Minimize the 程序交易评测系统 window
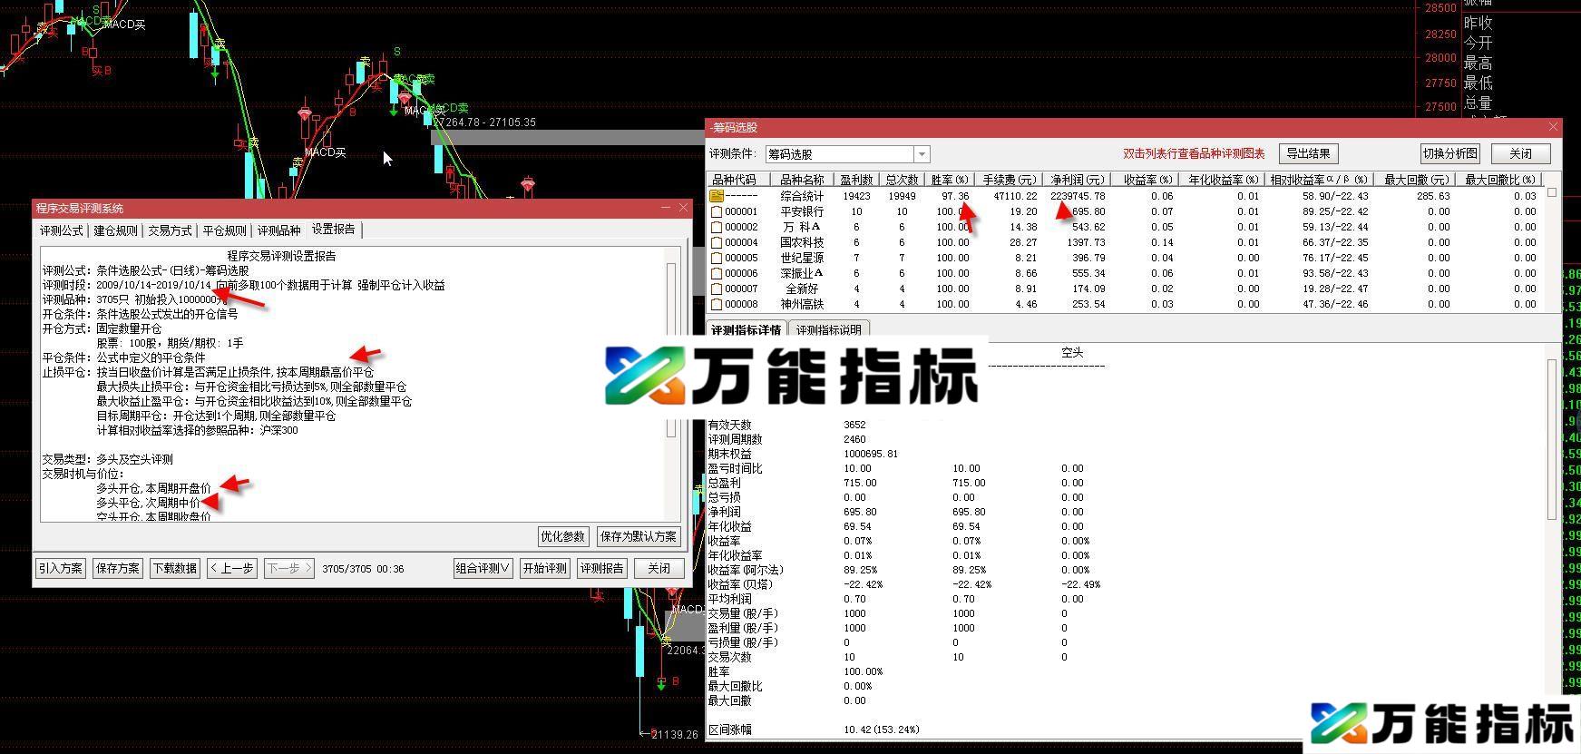The width and height of the screenshot is (1581, 754). [665, 208]
